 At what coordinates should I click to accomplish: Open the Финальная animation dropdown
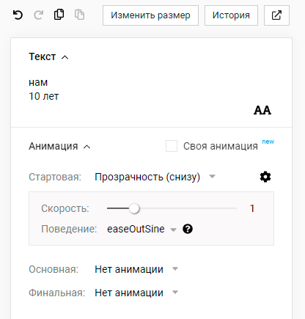click(136, 293)
